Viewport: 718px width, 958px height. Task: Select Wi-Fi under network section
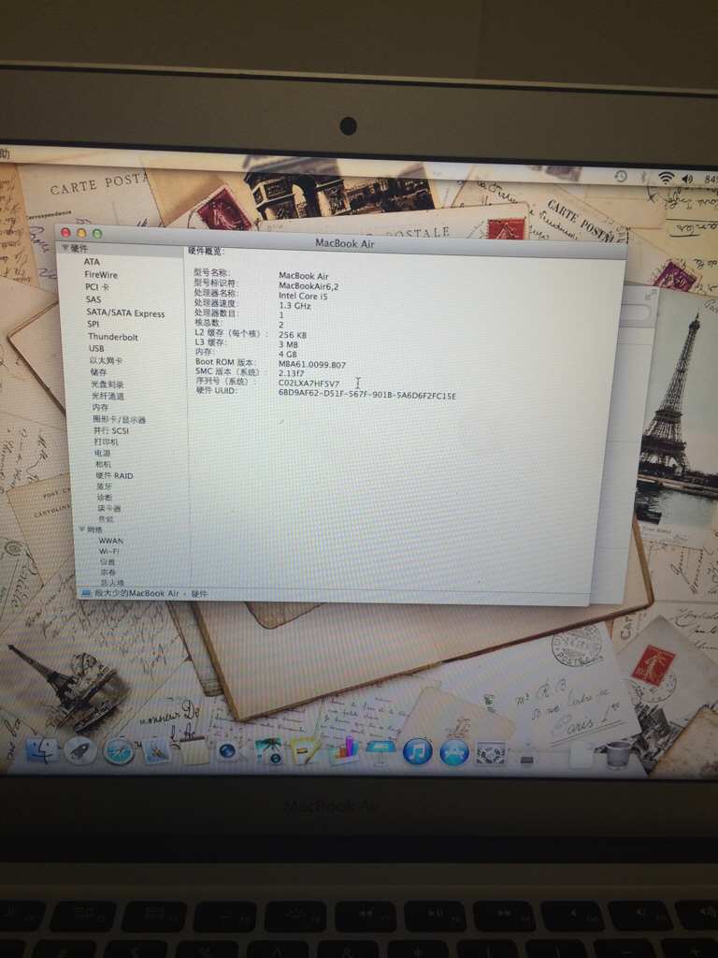click(x=109, y=551)
